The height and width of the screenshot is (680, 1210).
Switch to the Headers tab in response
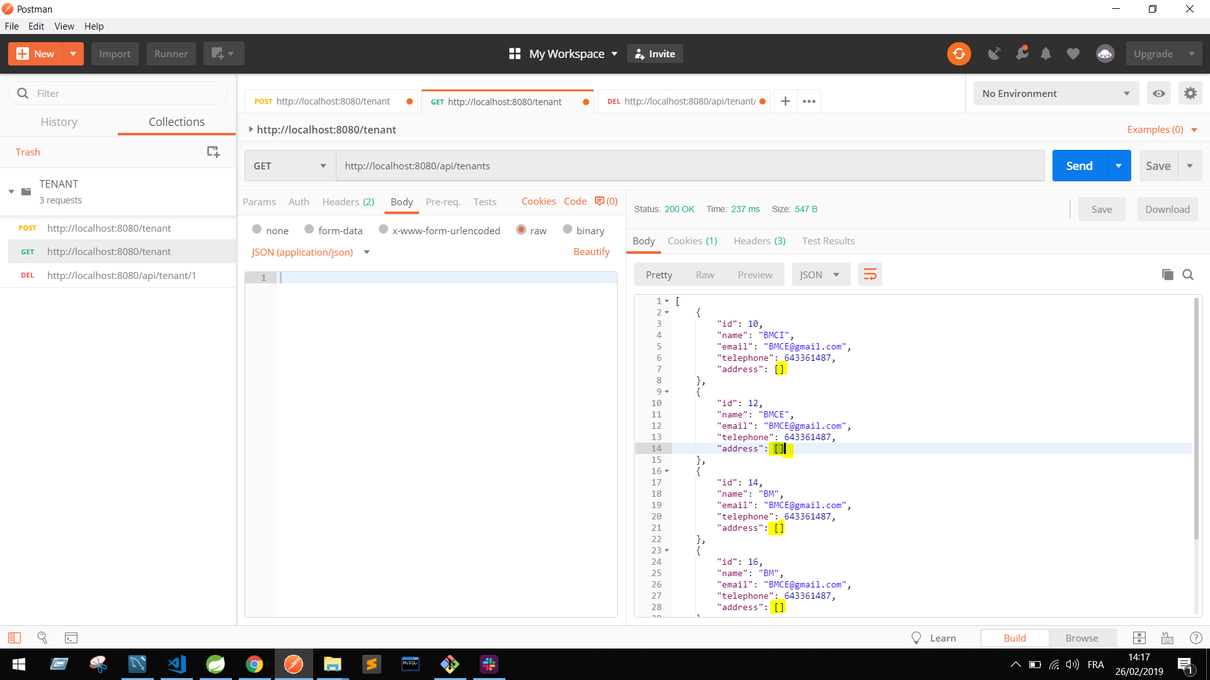click(x=759, y=240)
